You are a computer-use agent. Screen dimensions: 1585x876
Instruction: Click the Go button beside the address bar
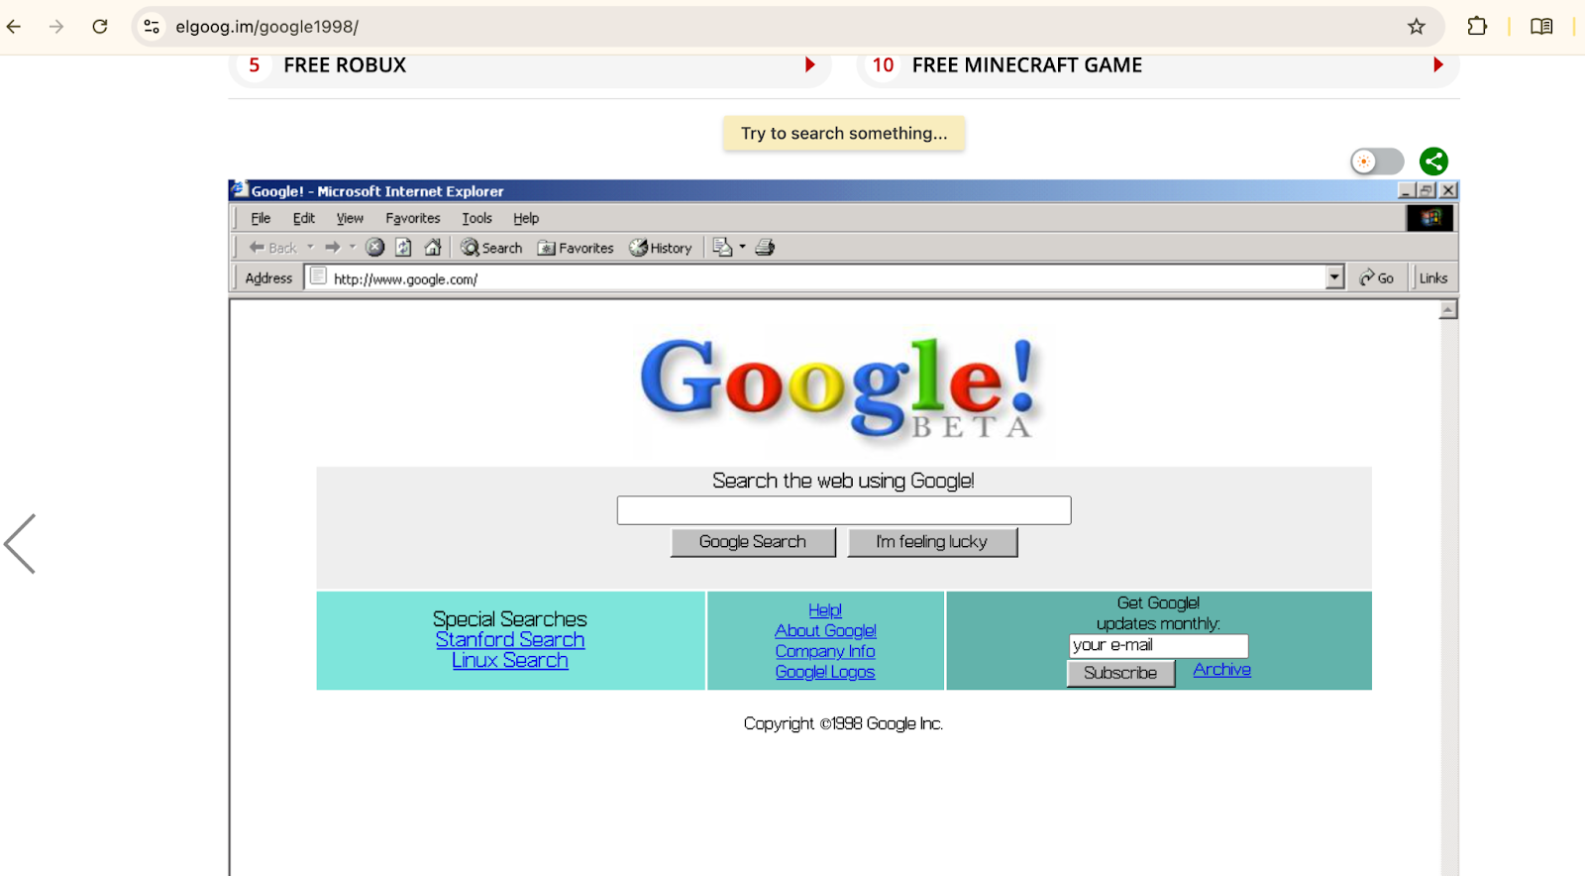click(1377, 277)
